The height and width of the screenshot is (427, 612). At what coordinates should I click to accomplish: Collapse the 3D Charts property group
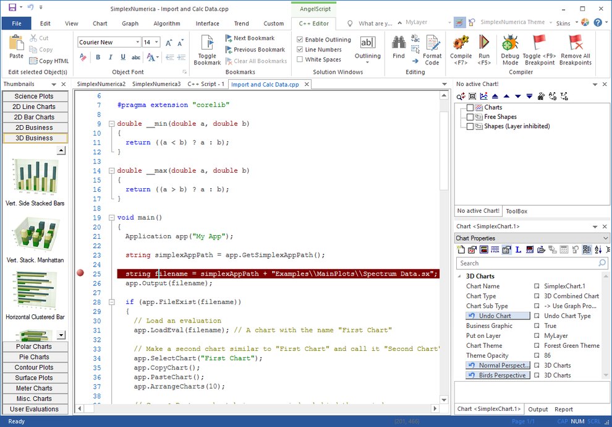coord(459,276)
